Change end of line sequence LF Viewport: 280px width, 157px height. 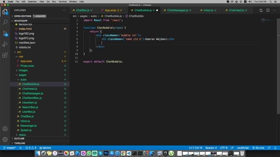tap(232, 148)
